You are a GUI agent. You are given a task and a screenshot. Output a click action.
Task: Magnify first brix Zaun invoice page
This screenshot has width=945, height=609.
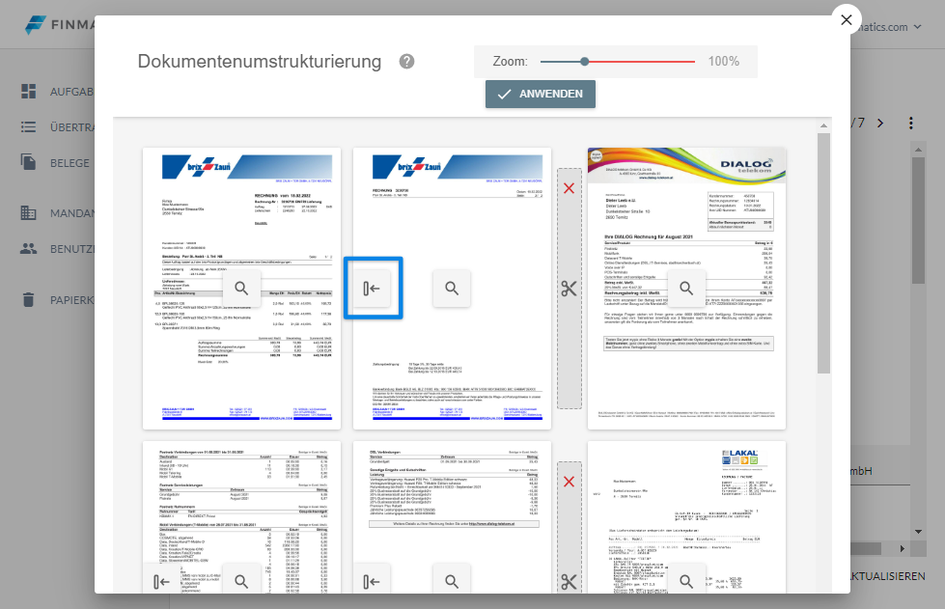point(241,289)
